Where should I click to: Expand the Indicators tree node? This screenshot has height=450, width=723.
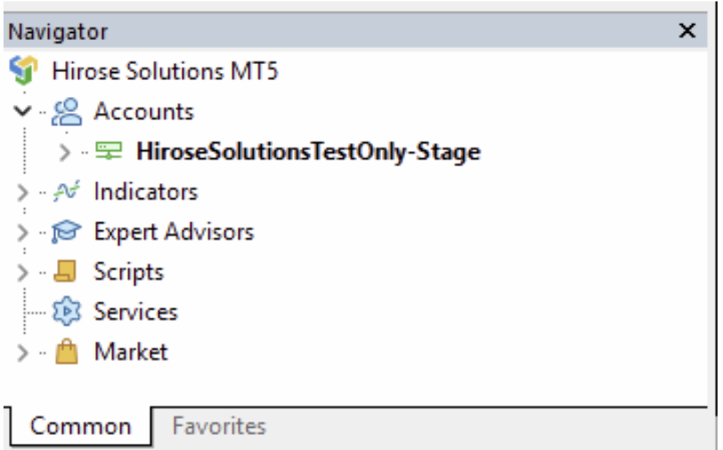pos(23,192)
